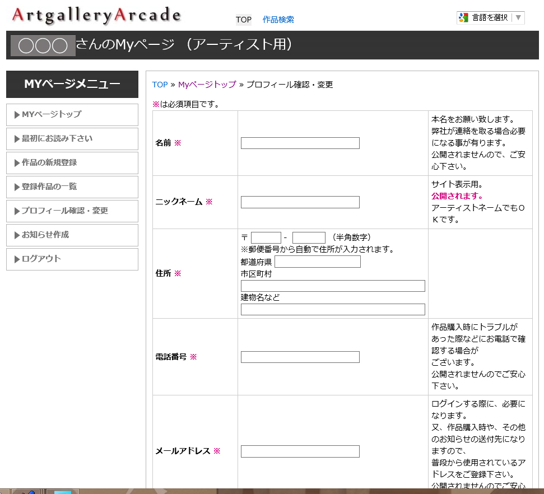Click the 電話番号 input field
The height and width of the screenshot is (494, 544).
[300, 357]
